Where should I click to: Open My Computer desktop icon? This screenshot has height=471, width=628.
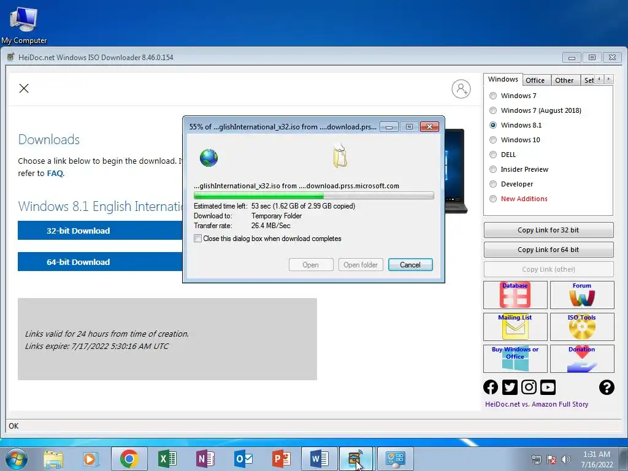pyautogui.click(x=24, y=25)
